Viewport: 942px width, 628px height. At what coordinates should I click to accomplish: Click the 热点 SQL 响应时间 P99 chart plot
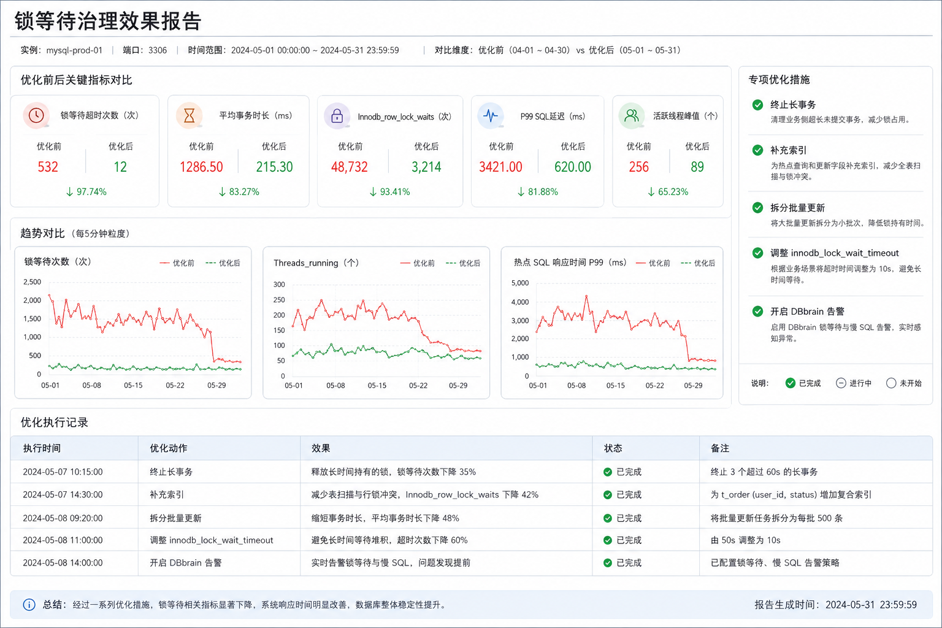(626, 329)
